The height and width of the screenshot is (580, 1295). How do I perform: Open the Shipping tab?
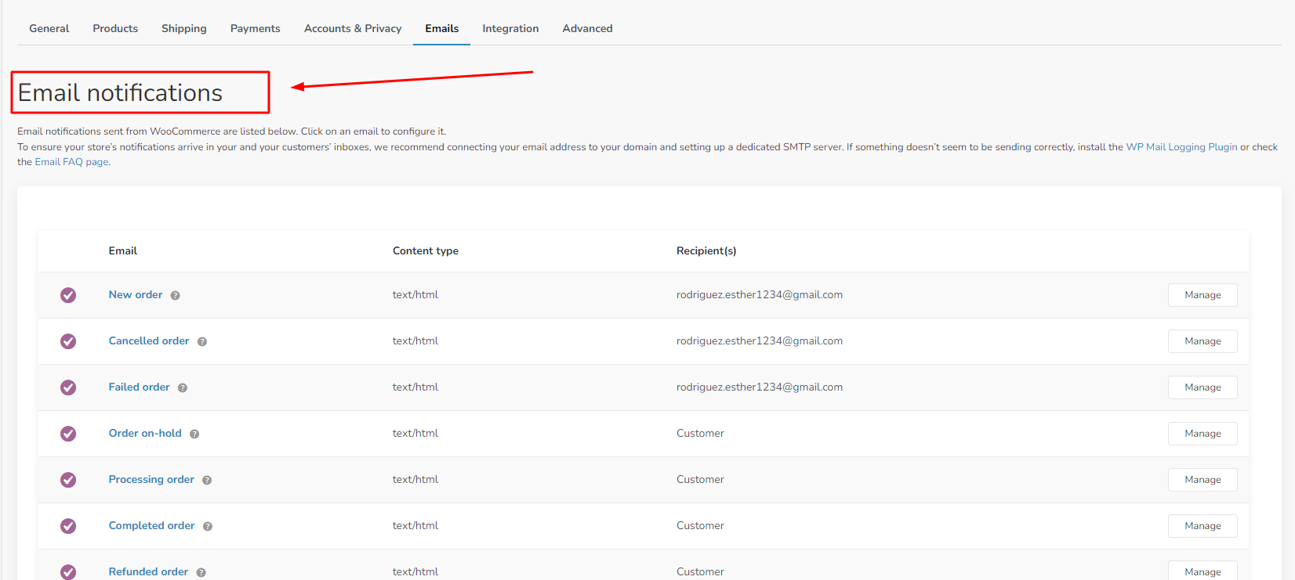pos(183,28)
